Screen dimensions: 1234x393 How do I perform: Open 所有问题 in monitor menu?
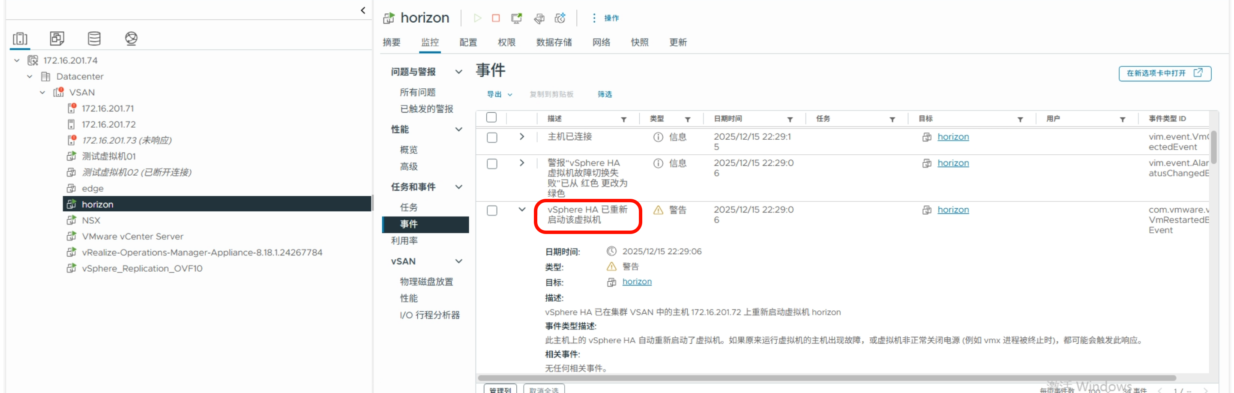tap(418, 92)
